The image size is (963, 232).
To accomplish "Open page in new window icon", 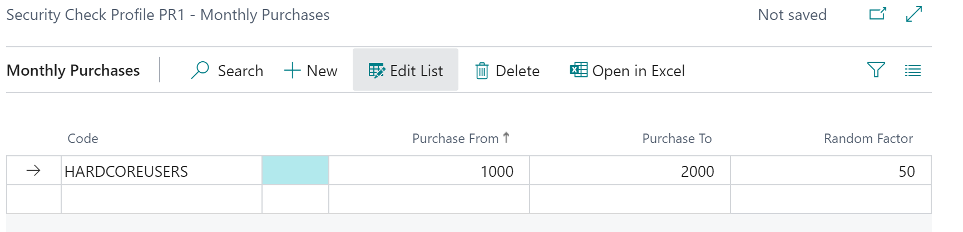I will point(877,14).
